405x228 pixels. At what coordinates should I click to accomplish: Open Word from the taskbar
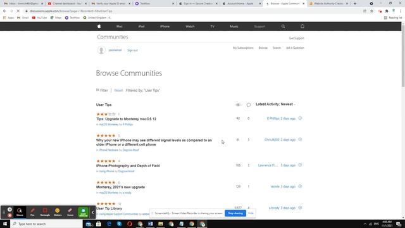(151, 224)
